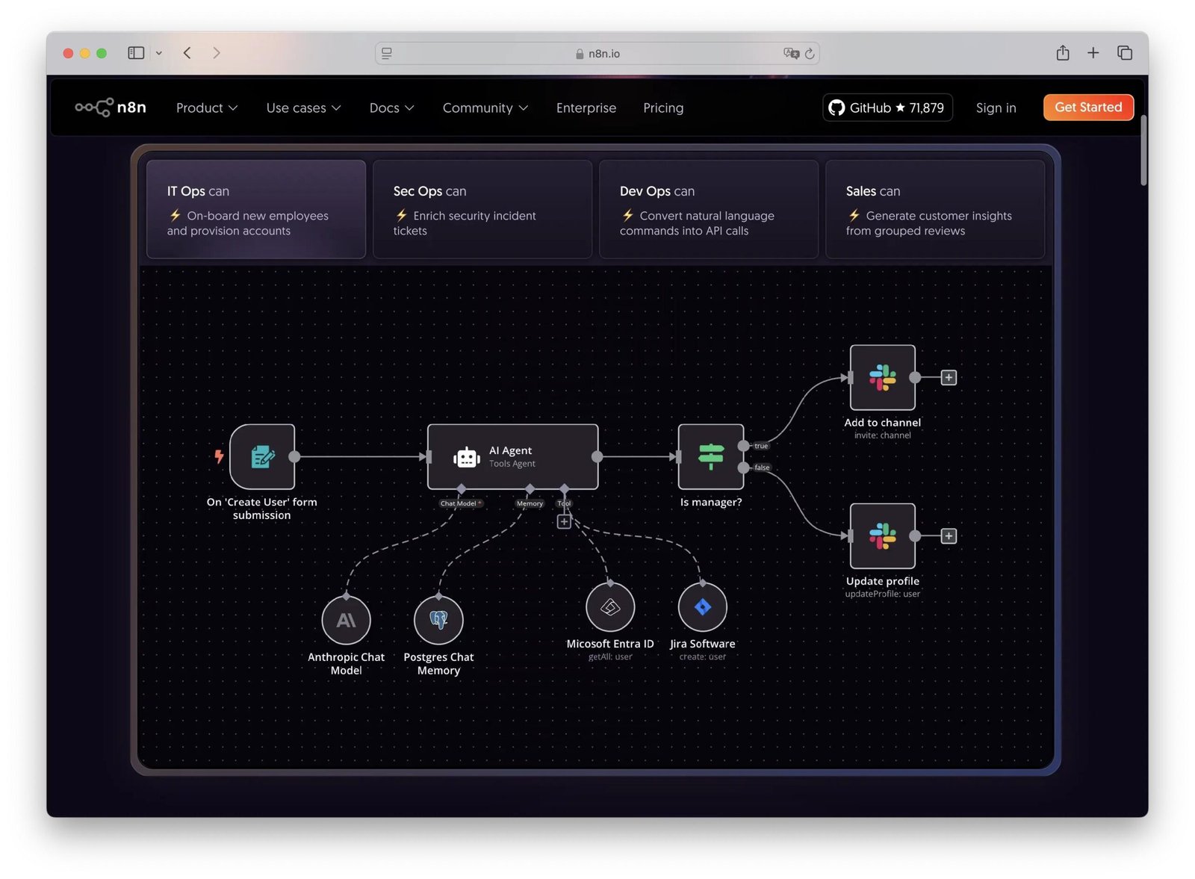Click the 'Is manager?' switch node

point(710,456)
